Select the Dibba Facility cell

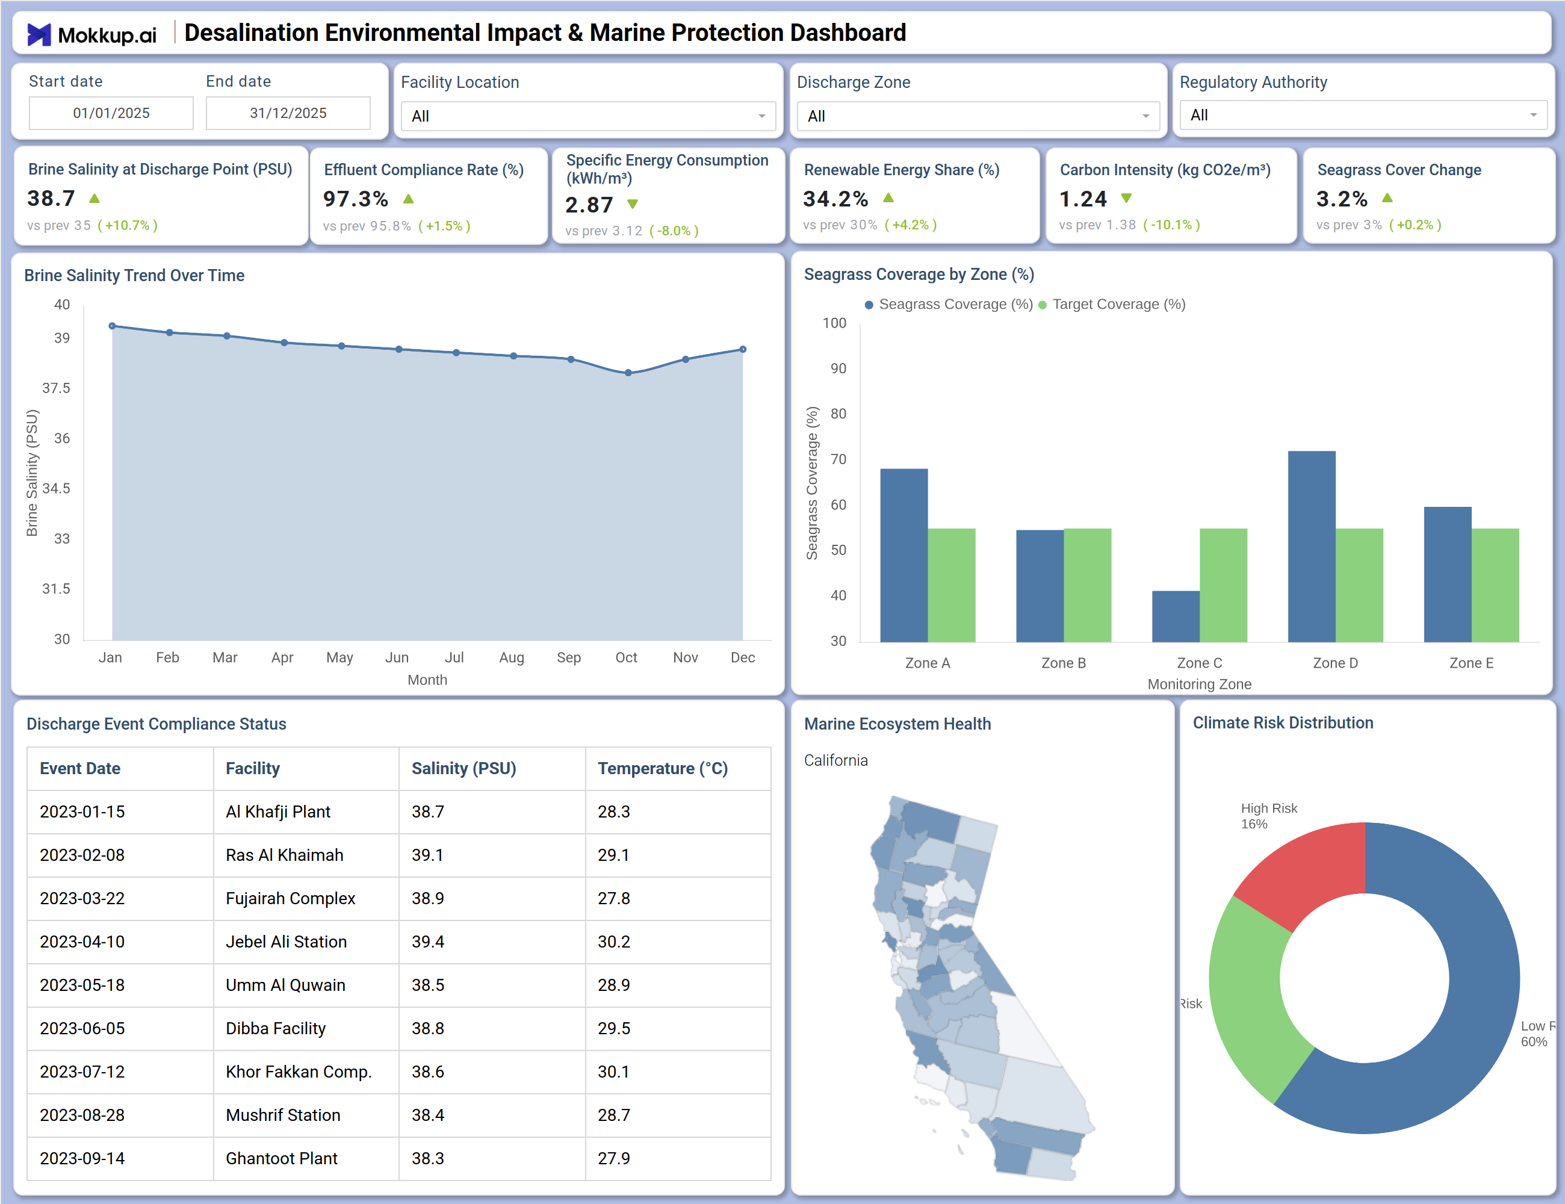click(x=306, y=1029)
